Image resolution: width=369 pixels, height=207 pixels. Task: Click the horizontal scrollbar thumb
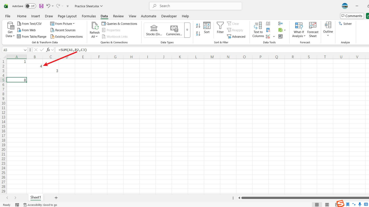(305, 198)
